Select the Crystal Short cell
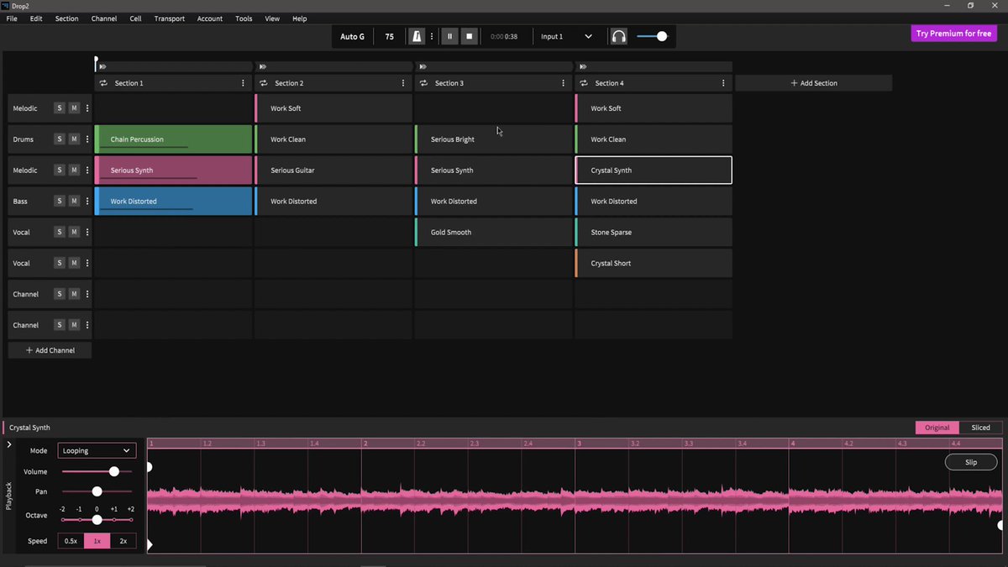Image resolution: width=1008 pixels, height=567 pixels. pos(654,263)
